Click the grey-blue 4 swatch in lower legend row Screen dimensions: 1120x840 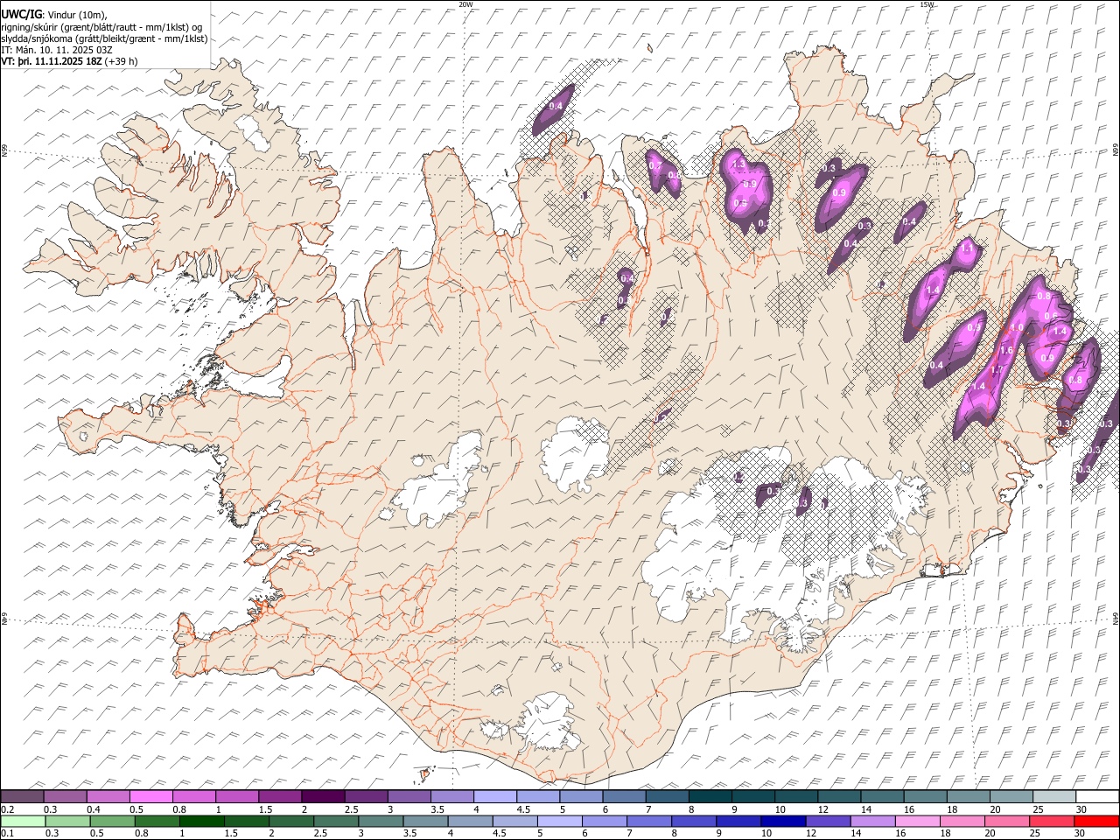pyautogui.click(x=470, y=821)
